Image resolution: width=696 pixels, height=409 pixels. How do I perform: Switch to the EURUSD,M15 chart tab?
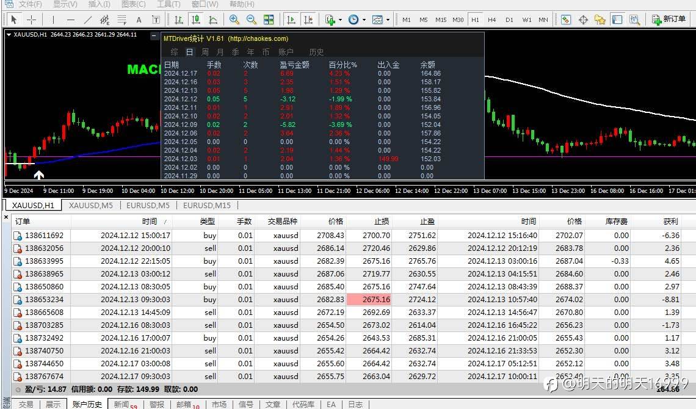click(x=207, y=205)
